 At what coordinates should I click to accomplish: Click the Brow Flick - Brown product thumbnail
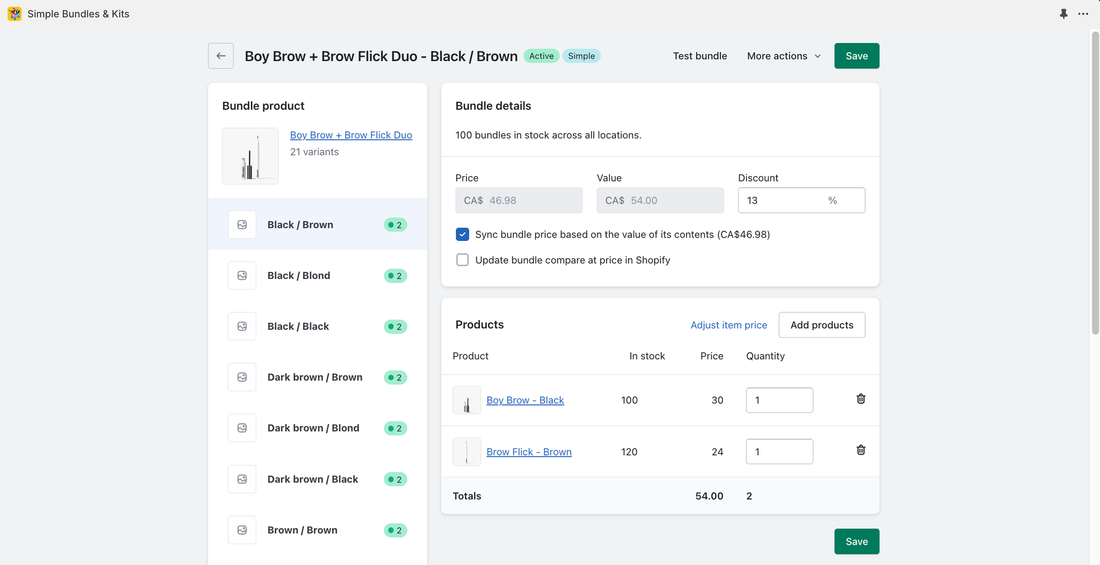(x=466, y=452)
